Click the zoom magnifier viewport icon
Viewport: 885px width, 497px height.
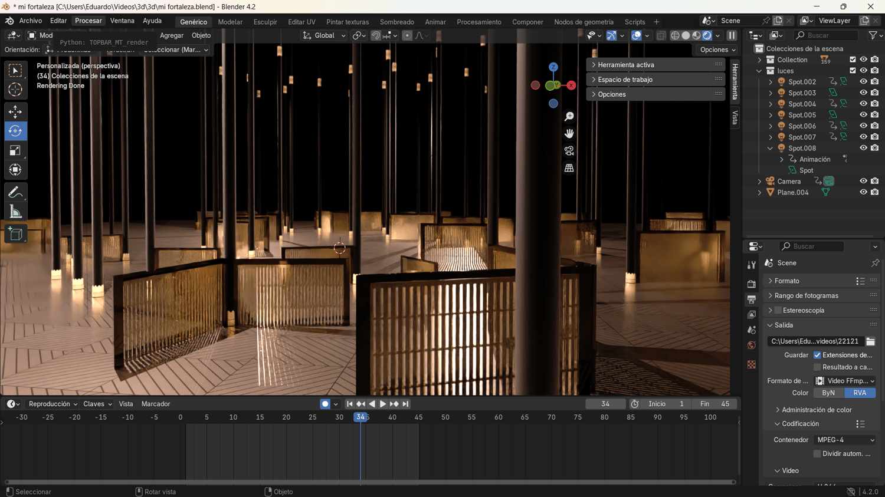pyautogui.click(x=569, y=117)
